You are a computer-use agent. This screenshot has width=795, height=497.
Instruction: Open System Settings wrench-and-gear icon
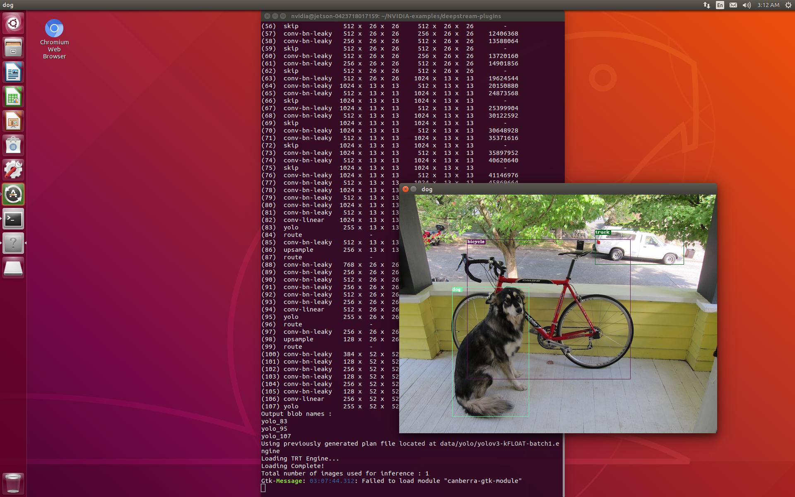click(13, 170)
